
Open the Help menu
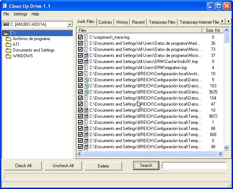point(35,14)
